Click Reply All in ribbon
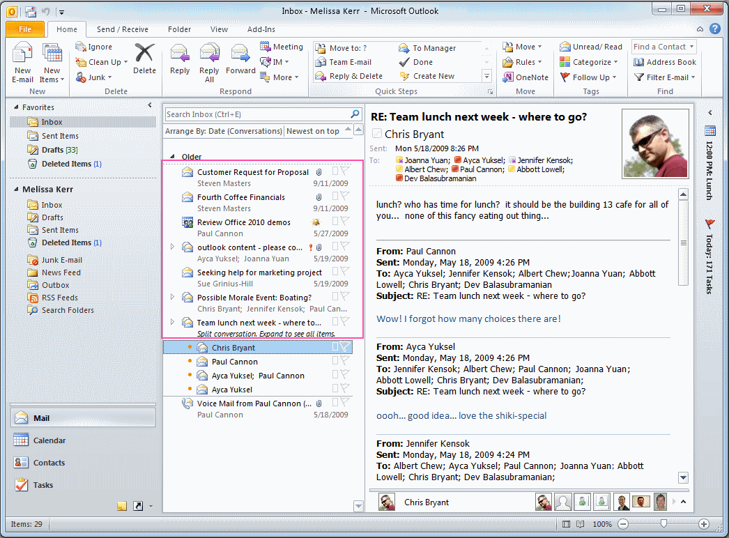The height and width of the screenshot is (538, 729). point(209,62)
